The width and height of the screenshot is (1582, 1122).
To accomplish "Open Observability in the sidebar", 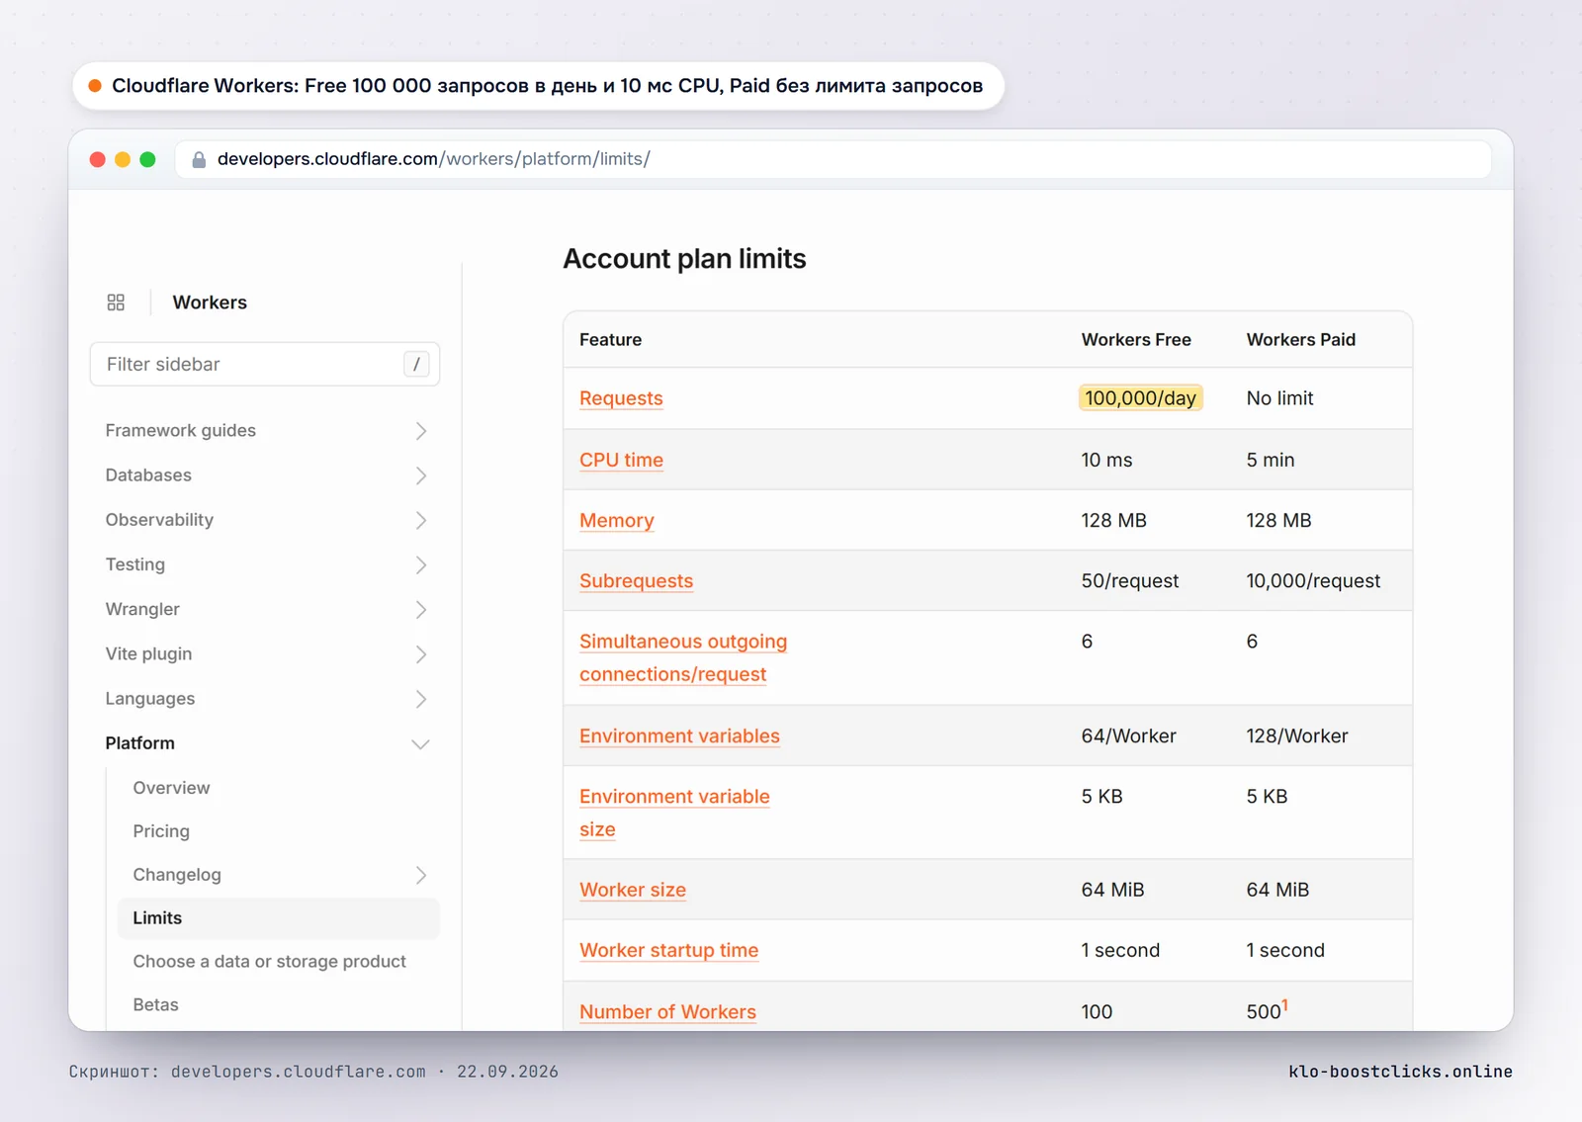I will tap(159, 520).
